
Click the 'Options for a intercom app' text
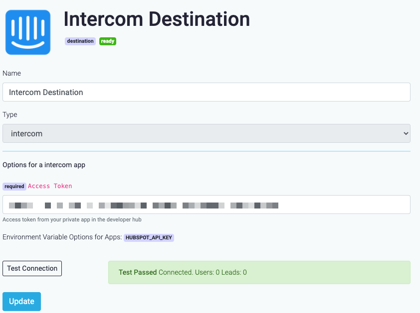[x=44, y=165]
